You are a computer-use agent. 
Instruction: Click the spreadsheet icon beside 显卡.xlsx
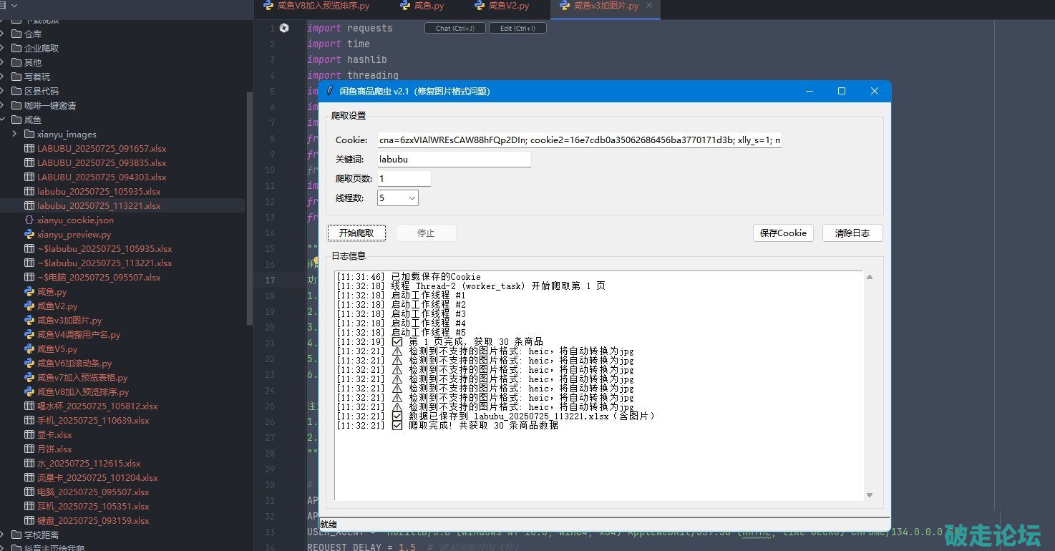(x=29, y=435)
